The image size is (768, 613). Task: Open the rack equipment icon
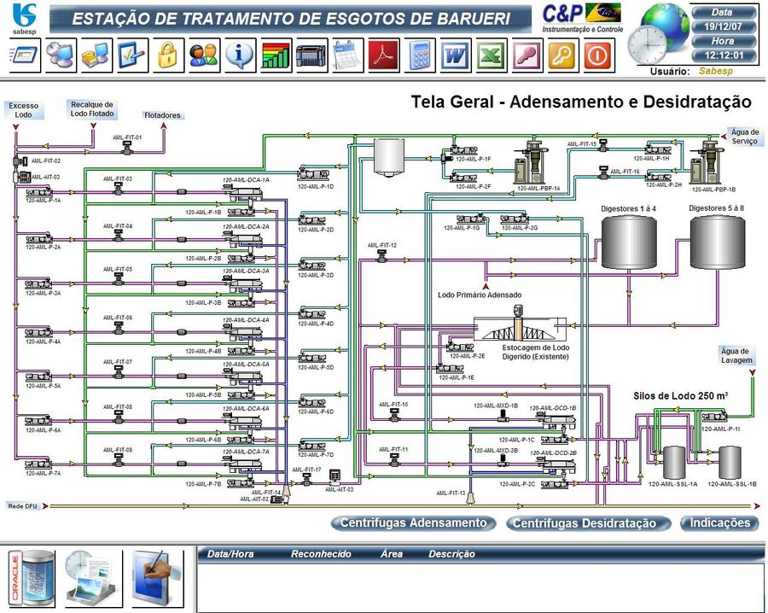point(311,55)
